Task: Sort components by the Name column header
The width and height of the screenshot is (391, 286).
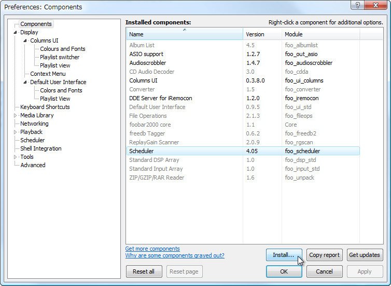Action: [184, 34]
